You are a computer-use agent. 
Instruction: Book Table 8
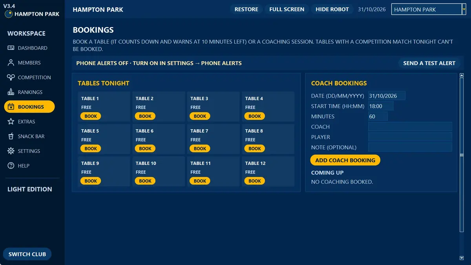[x=255, y=148]
